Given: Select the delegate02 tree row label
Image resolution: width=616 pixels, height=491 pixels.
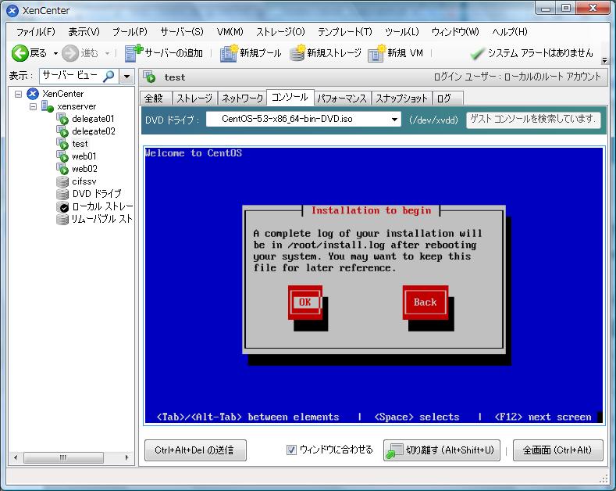Looking at the screenshot, I should point(94,131).
